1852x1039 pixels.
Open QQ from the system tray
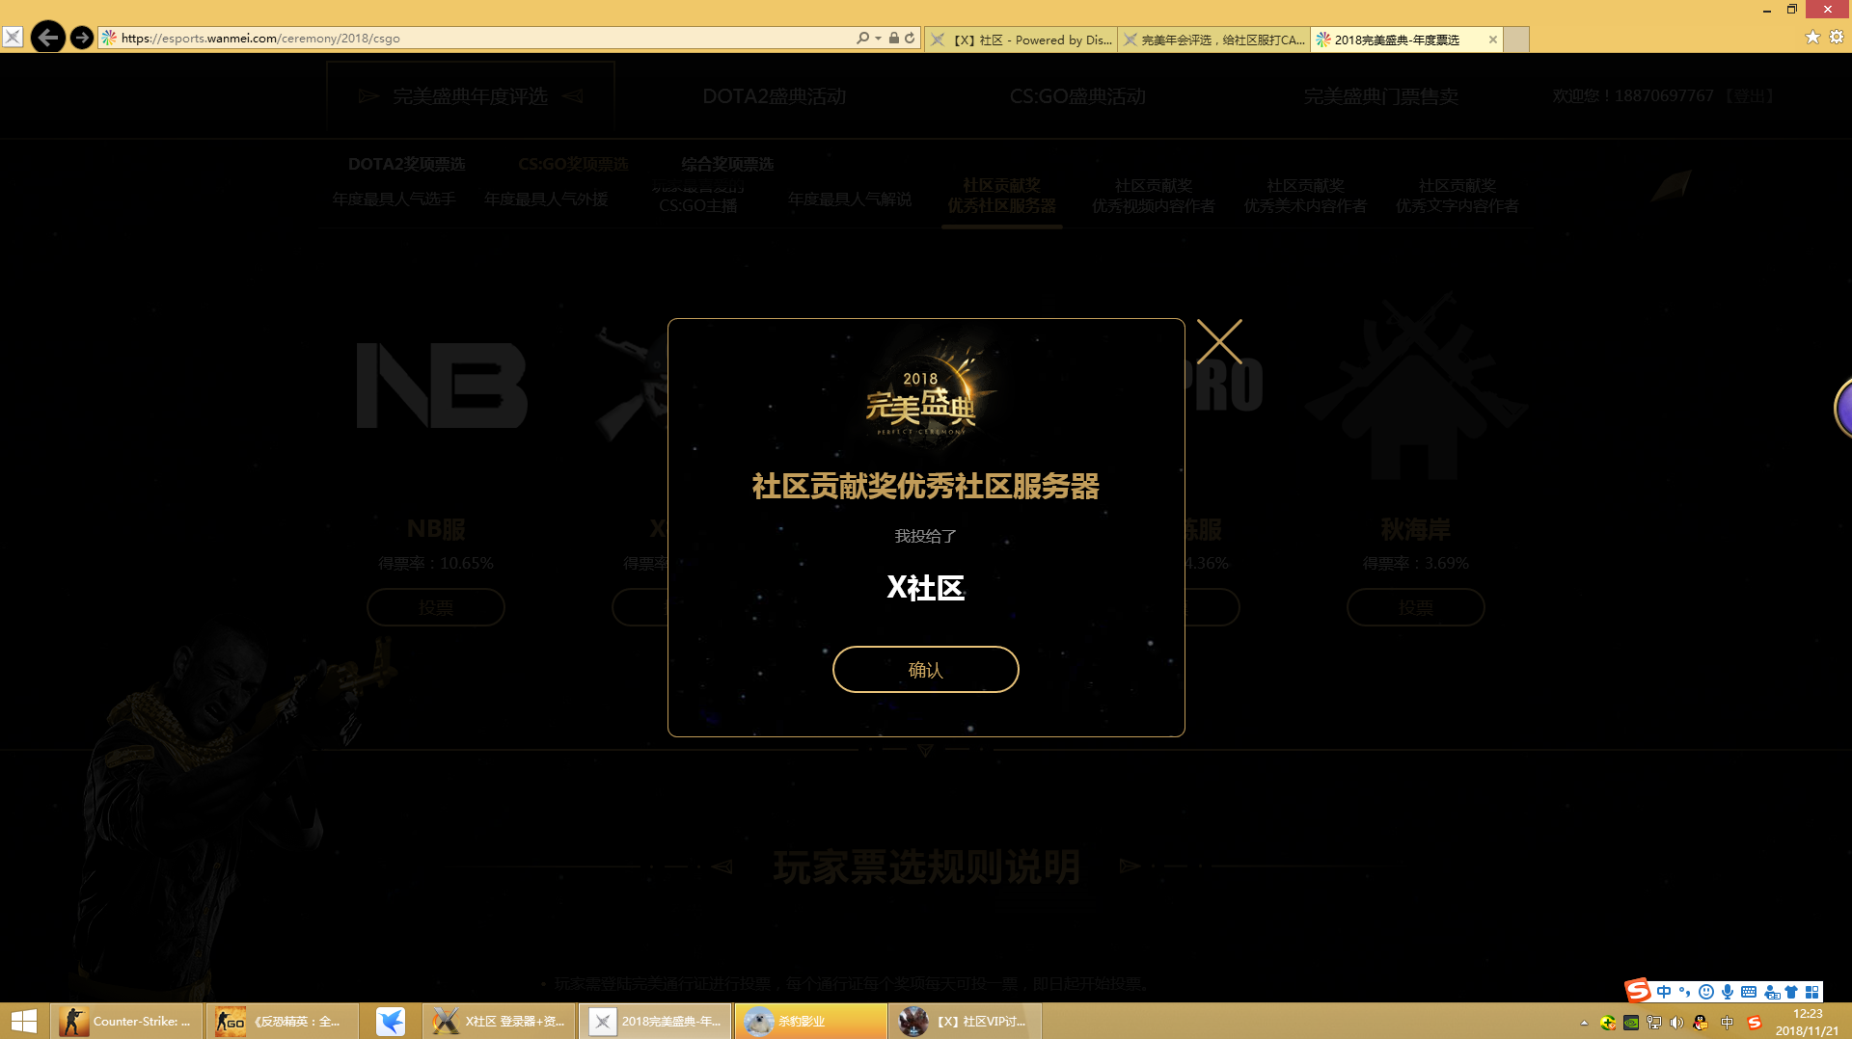pos(1700,1023)
